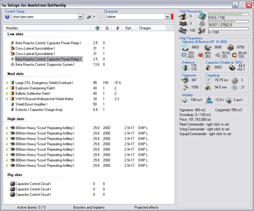Click Fleet Commander right click to set
This screenshot has height=211, width=254.
coord(204,124)
